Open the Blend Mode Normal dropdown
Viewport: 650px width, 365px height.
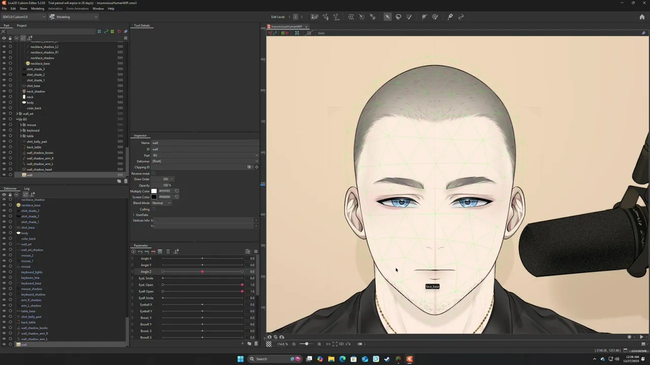[161, 203]
